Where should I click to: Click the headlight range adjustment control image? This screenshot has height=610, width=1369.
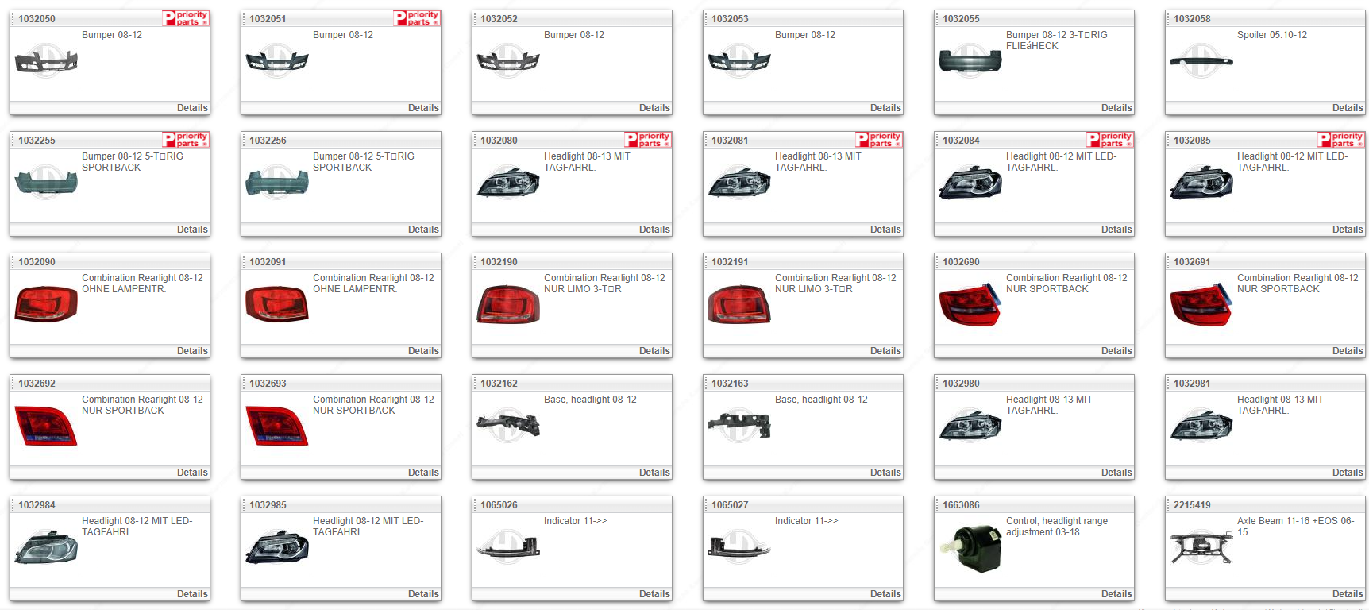click(x=970, y=547)
